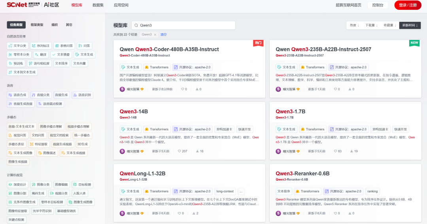
Task: Open 模型库 in top navigation
Action: [77, 5]
